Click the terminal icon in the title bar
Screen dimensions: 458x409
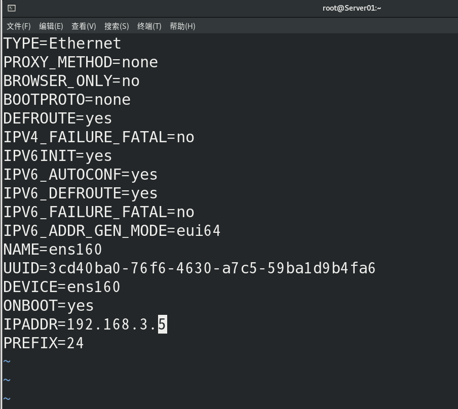click(x=12, y=8)
